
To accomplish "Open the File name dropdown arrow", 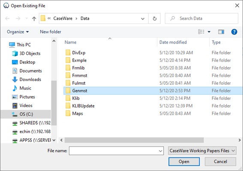I will (161, 151).
